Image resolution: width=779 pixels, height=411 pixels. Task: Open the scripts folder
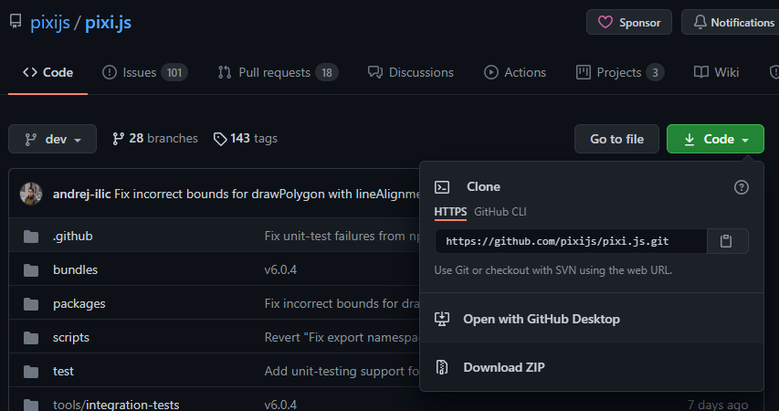tap(71, 337)
